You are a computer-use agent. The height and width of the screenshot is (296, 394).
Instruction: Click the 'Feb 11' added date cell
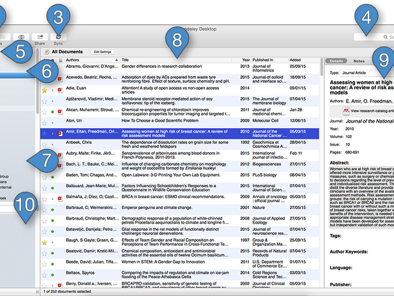pos(296,153)
